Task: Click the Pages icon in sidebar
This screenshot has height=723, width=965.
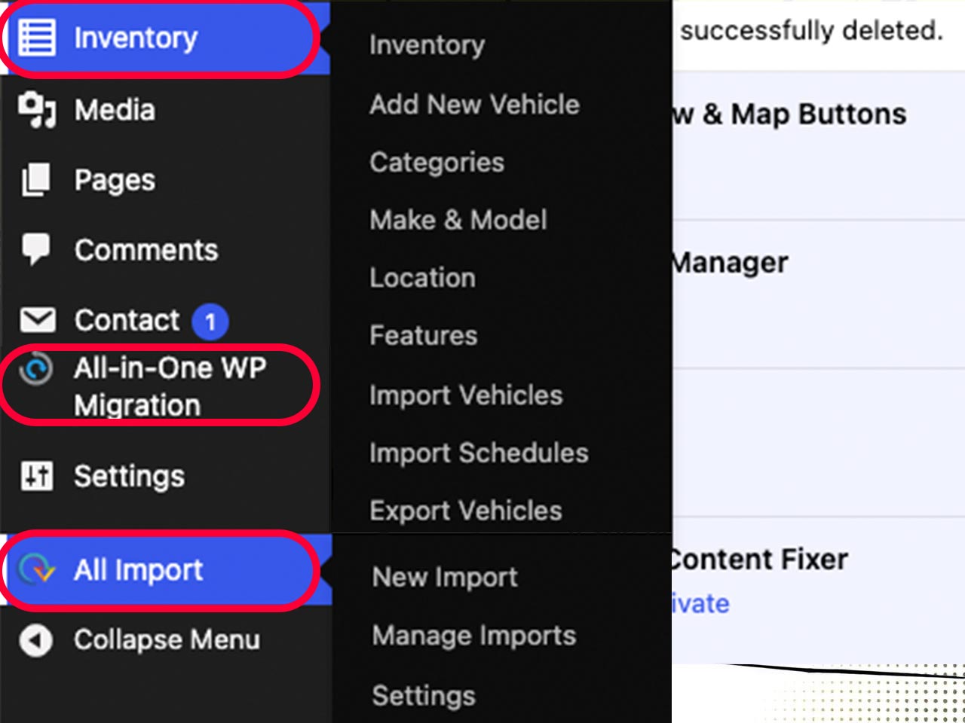Action: [x=35, y=181]
